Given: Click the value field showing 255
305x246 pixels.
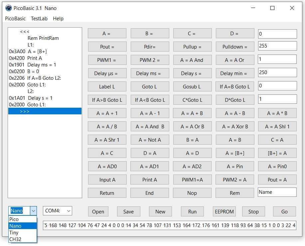Looking at the screenshot, I should click(x=277, y=46).
